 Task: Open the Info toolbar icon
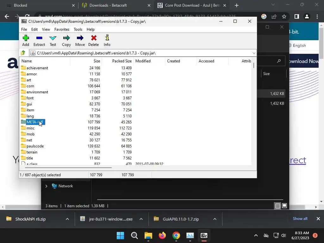click(107, 38)
